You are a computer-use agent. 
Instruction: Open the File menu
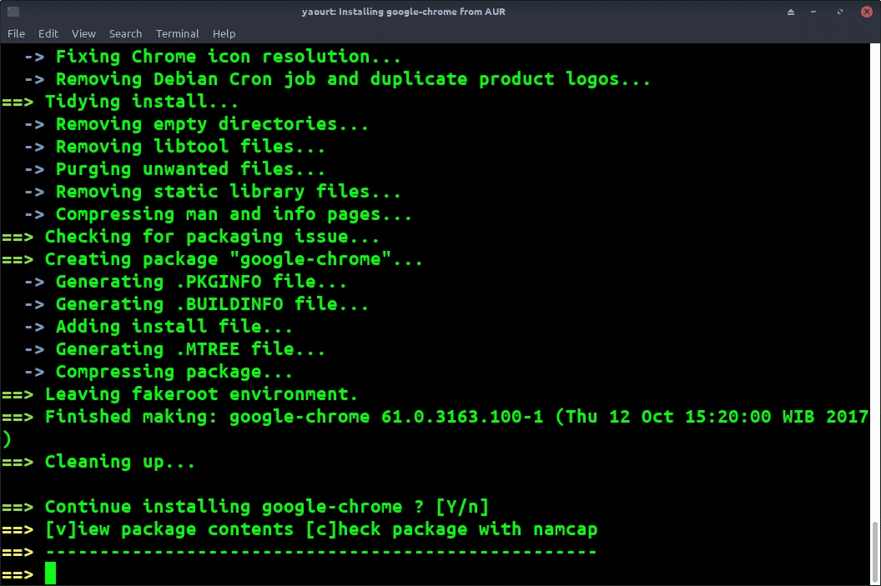(x=17, y=33)
